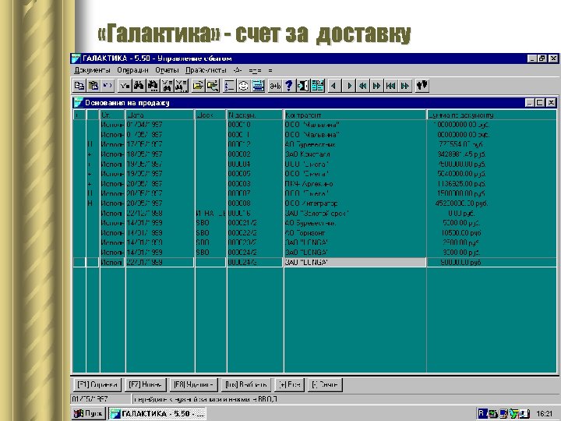Open the Операции menu
Viewport: 561px width, 421px height.
(132, 70)
